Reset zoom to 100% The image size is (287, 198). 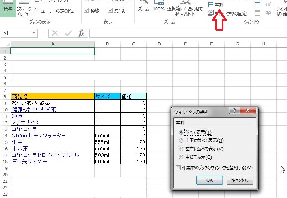point(158,6)
